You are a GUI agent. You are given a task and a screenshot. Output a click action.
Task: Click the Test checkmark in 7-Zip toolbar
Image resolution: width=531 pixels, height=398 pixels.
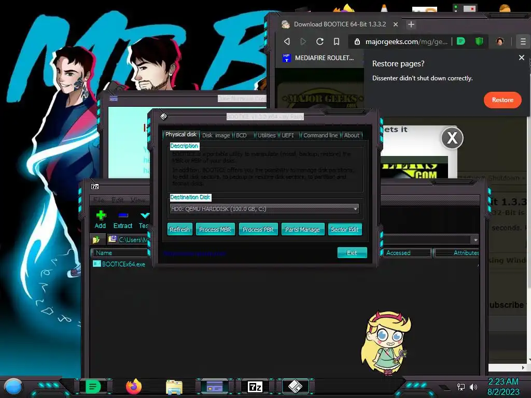tap(144, 220)
